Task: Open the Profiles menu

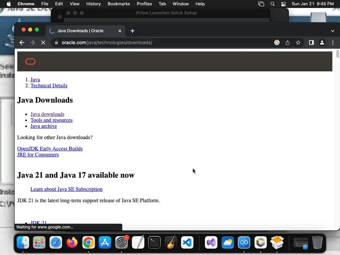Action: pyautogui.click(x=144, y=4)
